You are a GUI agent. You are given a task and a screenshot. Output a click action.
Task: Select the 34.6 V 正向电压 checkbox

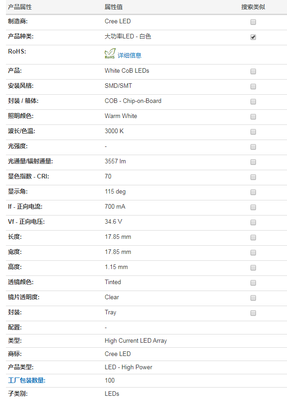coord(253,222)
